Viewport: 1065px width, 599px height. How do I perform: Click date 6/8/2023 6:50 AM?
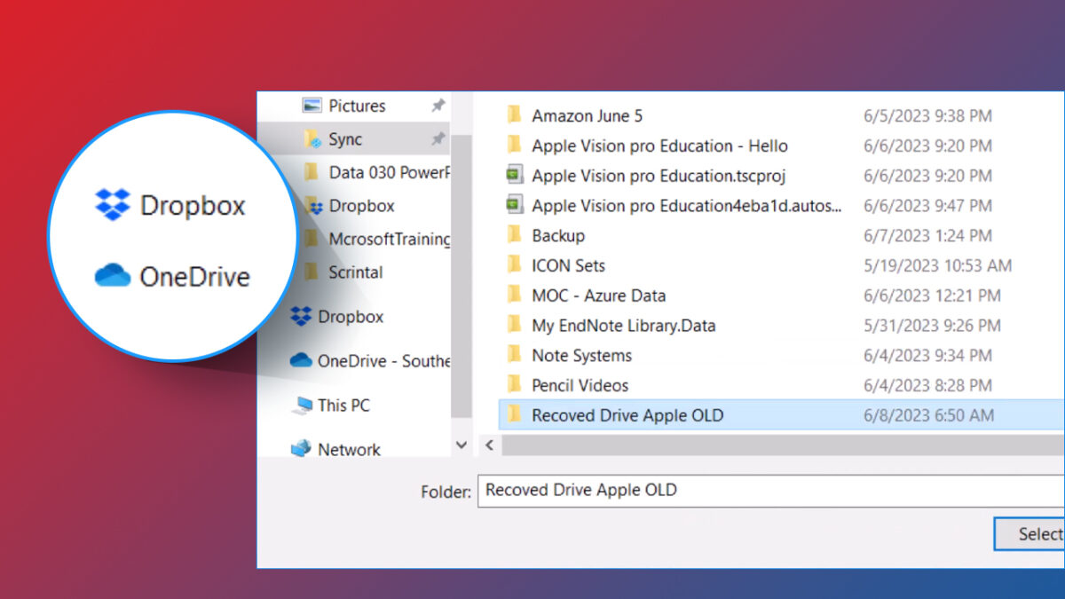pyautogui.click(x=928, y=415)
